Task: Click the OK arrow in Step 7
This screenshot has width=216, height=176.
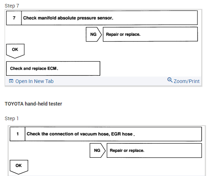Action: (x=15, y=50)
